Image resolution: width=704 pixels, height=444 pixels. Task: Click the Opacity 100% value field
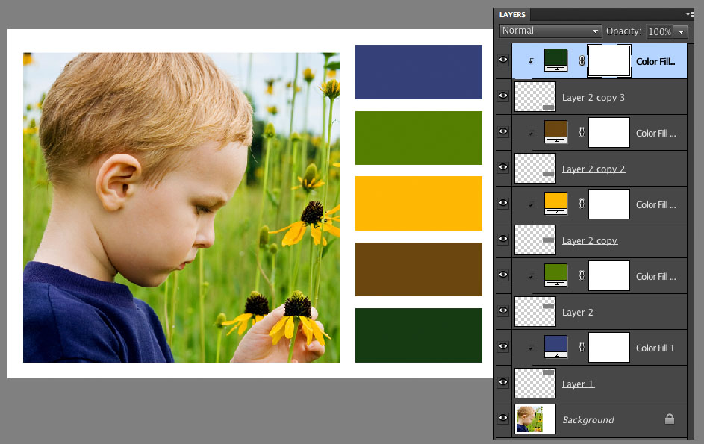click(659, 31)
